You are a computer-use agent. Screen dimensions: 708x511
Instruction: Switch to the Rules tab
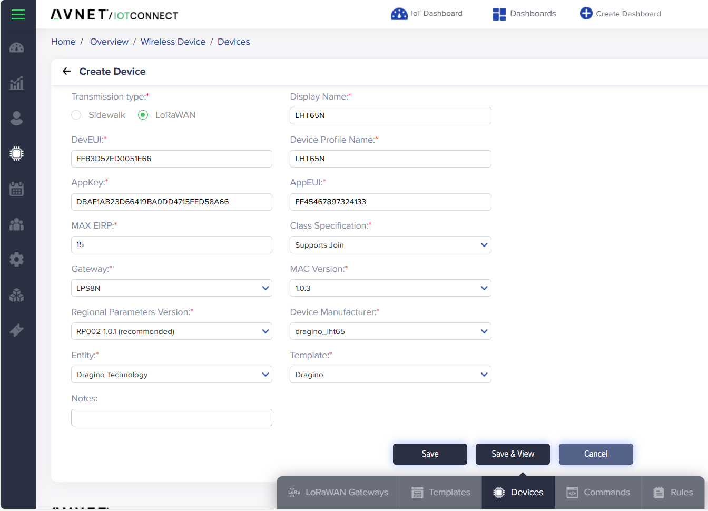[673, 493]
